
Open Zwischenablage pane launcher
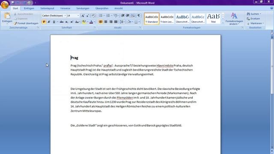pos(38,27)
